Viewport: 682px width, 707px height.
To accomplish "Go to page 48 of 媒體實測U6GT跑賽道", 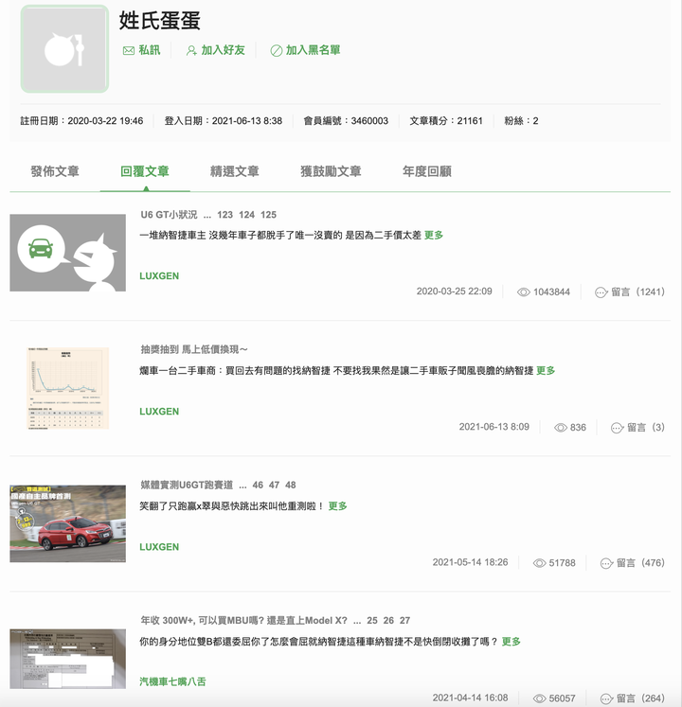I will (x=290, y=486).
